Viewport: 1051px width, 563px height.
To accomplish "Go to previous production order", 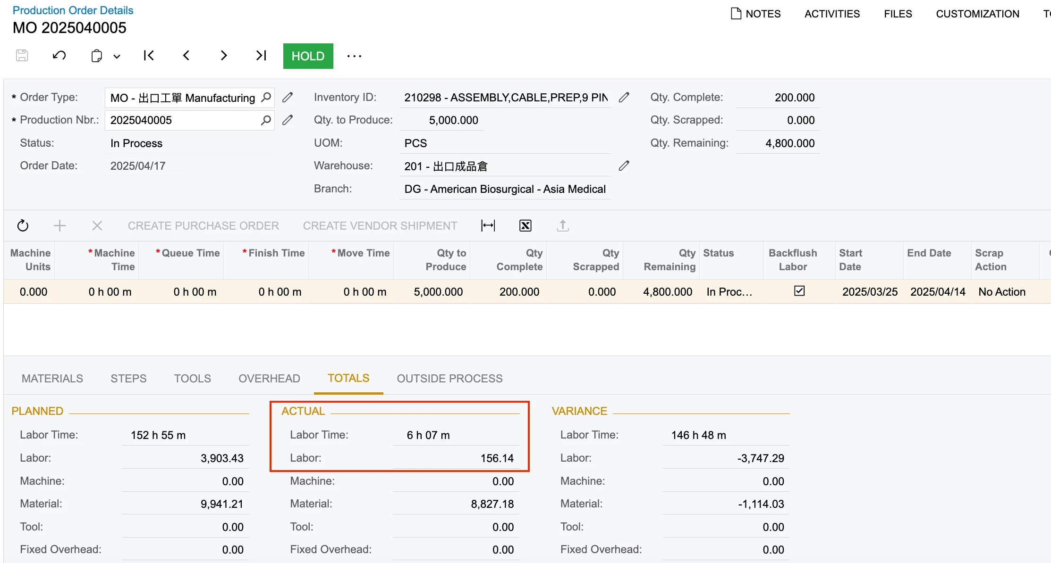I will (186, 56).
